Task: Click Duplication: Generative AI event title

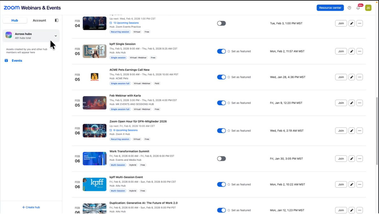Action: tap(143, 203)
